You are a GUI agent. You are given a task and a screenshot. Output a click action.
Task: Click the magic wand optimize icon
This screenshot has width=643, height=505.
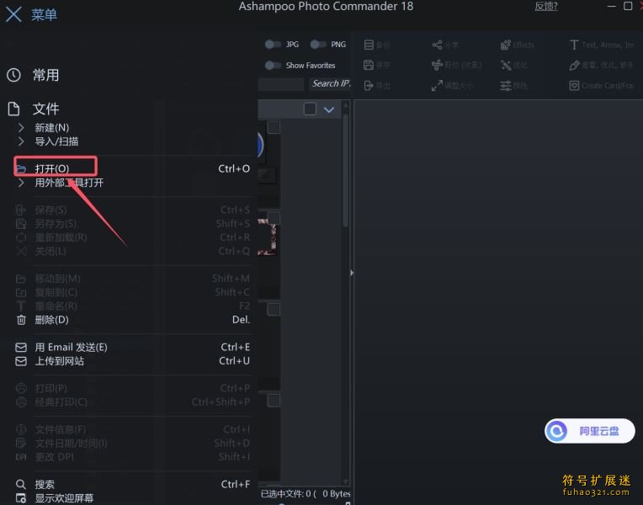click(x=506, y=65)
